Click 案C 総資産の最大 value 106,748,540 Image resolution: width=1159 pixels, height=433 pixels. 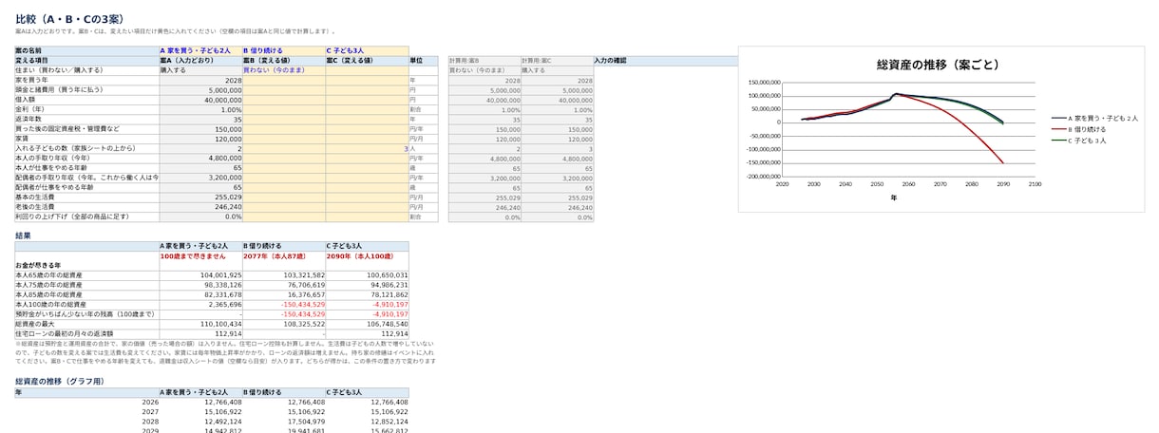(367, 324)
